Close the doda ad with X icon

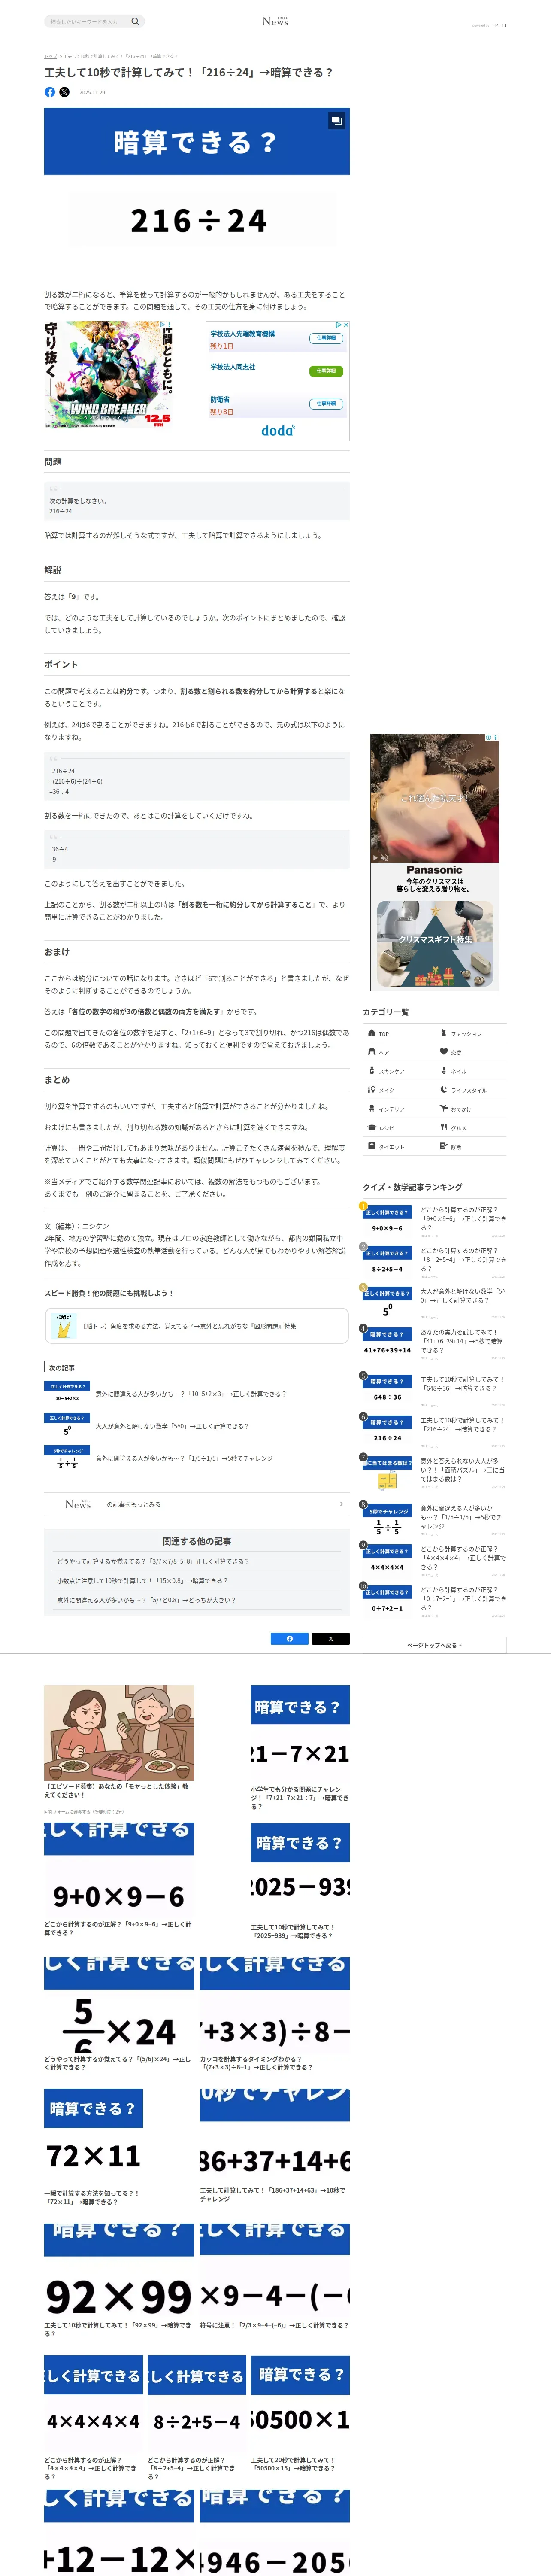tap(345, 325)
